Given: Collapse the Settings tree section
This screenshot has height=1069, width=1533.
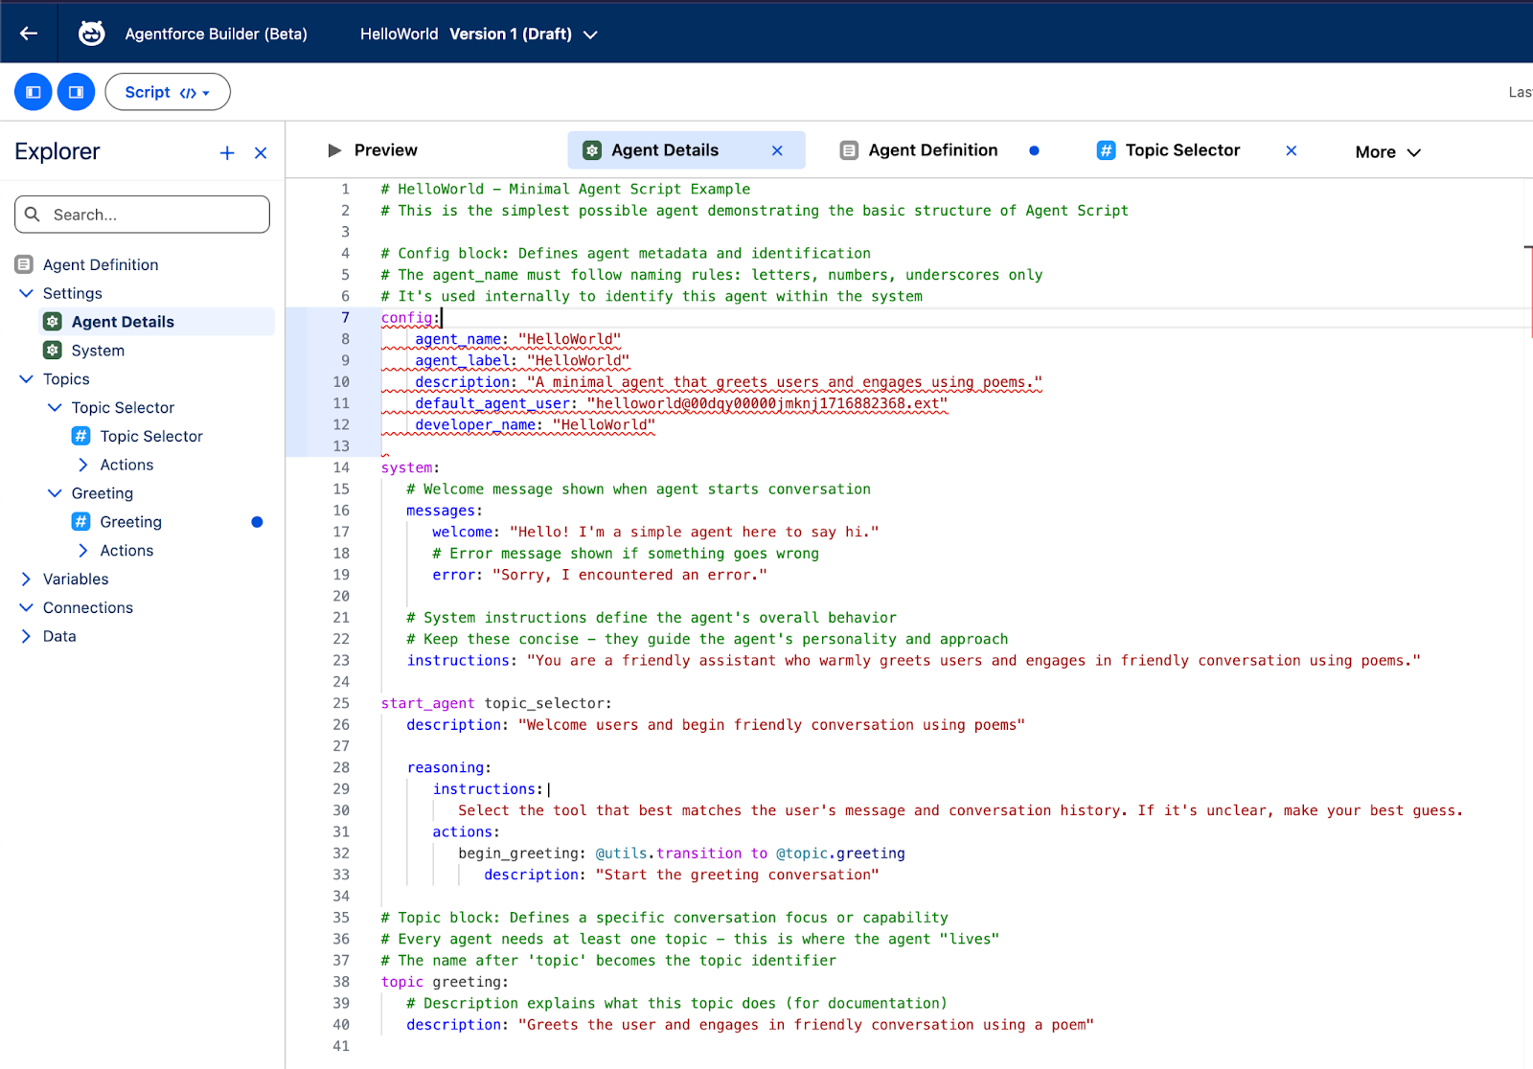Looking at the screenshot, I should pyautogui.click(x=26, y=293).
